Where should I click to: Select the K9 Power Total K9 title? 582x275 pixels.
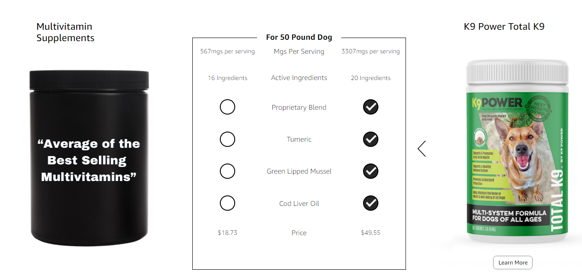[504, 26]
